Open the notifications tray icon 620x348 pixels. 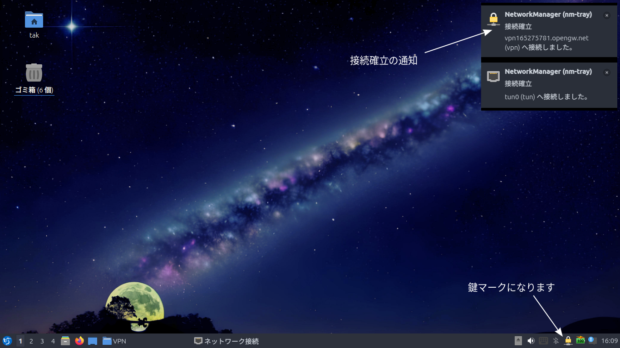pos(592,340)
